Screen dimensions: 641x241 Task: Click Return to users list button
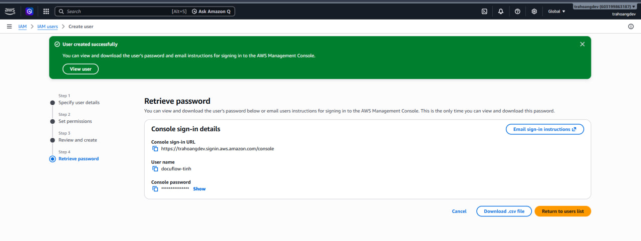point(563,211)
